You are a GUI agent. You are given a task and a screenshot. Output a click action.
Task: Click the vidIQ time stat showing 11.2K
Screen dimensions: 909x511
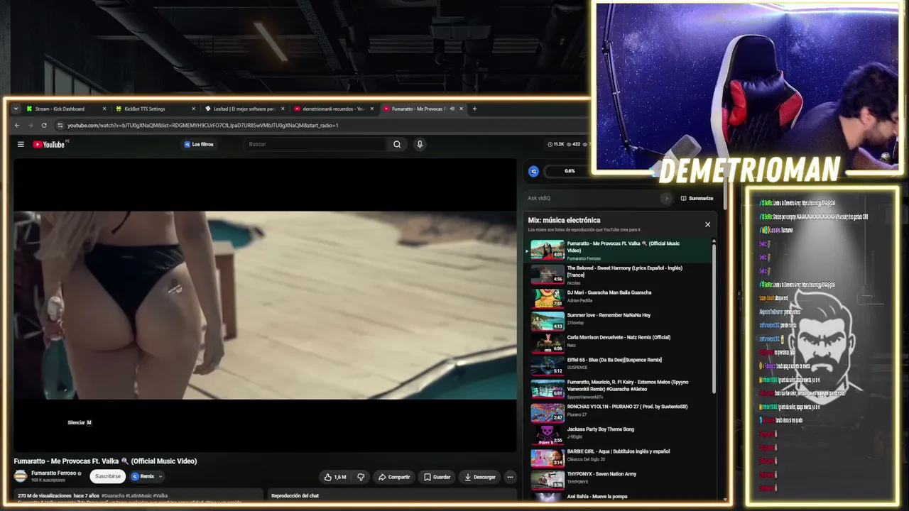(x=555, y=144)
